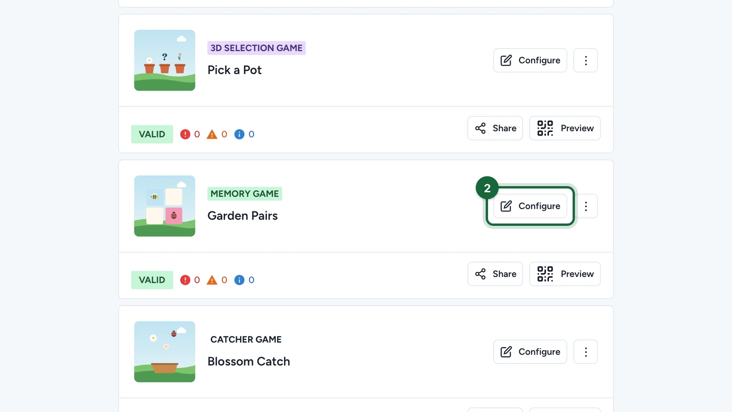
Task: Click the red error icon under Garden Pairs
Action: [x=185, y=280]
